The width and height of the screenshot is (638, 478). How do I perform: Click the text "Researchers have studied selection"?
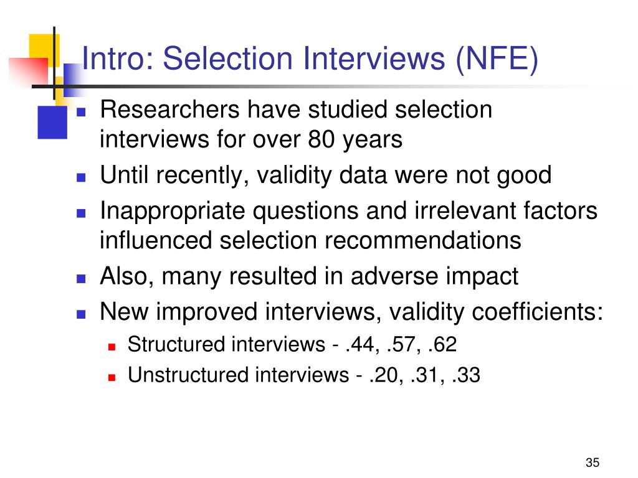pyautogui.click(x=296, y=110)
